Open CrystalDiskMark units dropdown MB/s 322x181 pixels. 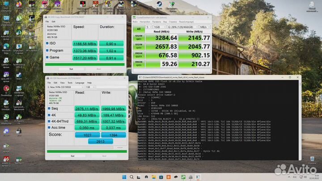click(x=205, y=27)
